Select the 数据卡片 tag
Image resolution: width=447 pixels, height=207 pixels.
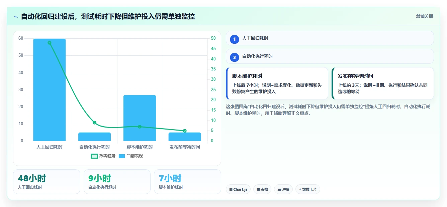click(x=308, y=189)
